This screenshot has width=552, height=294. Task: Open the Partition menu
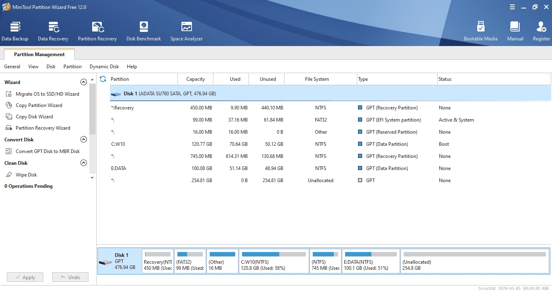click(72, 67)
